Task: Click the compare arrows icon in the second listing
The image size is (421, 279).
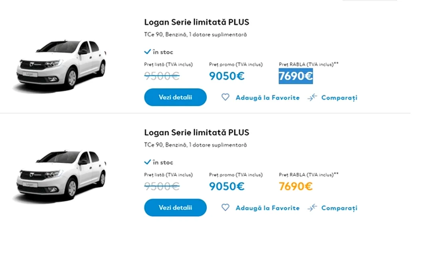Action: point(312,208)
